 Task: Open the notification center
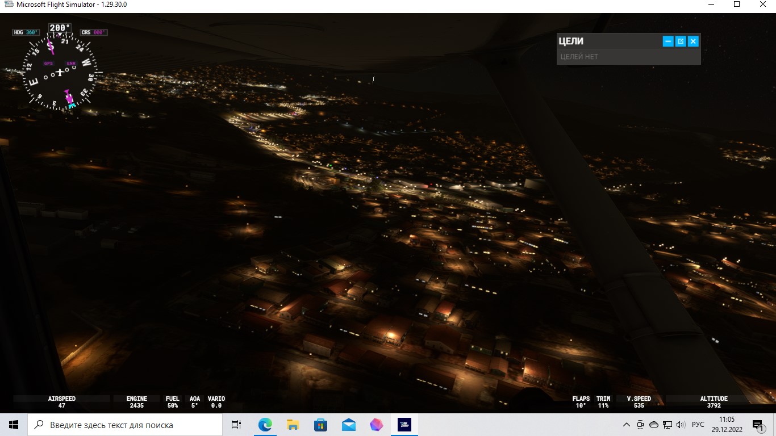758,425
